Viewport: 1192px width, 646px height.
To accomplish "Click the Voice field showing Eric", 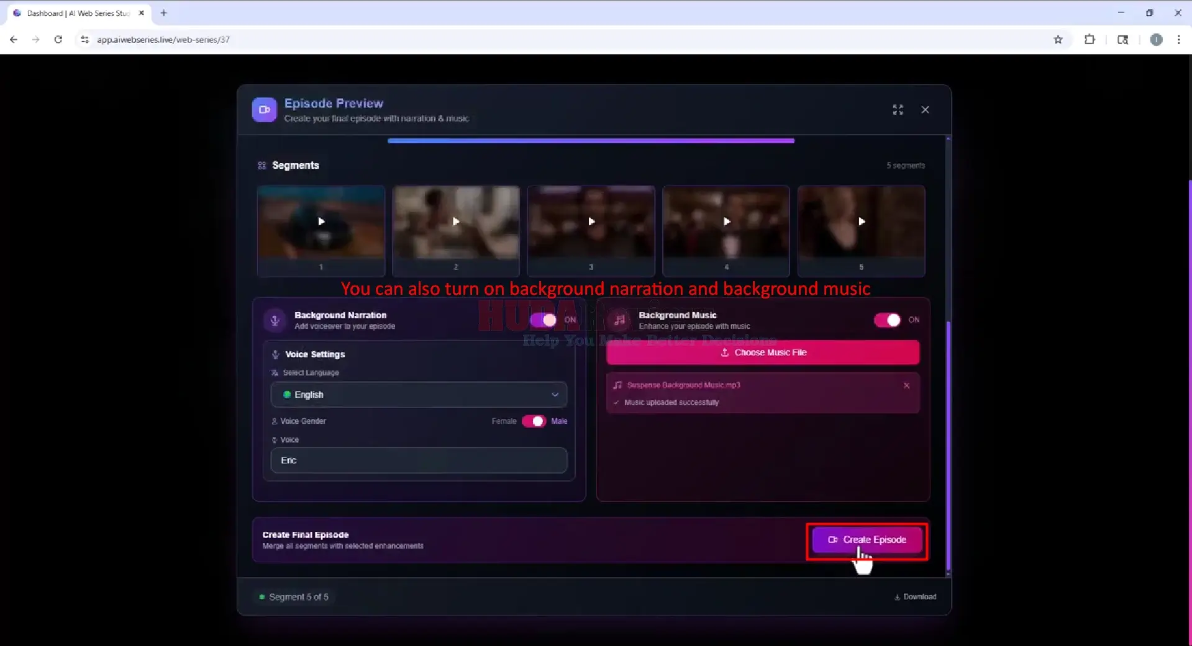I will click(x=419, y=460).
